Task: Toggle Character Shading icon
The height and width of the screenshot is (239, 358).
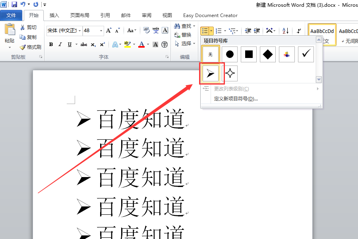Action: click(155, 44)
